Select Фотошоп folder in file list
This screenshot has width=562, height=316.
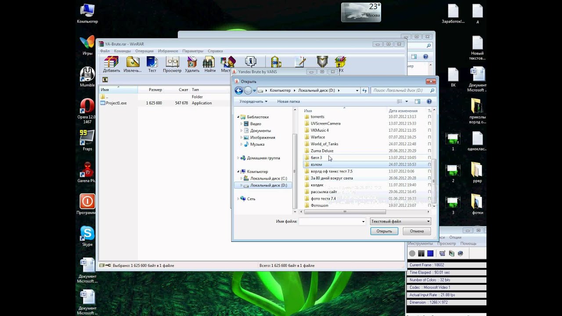click(x=319, y=205)
